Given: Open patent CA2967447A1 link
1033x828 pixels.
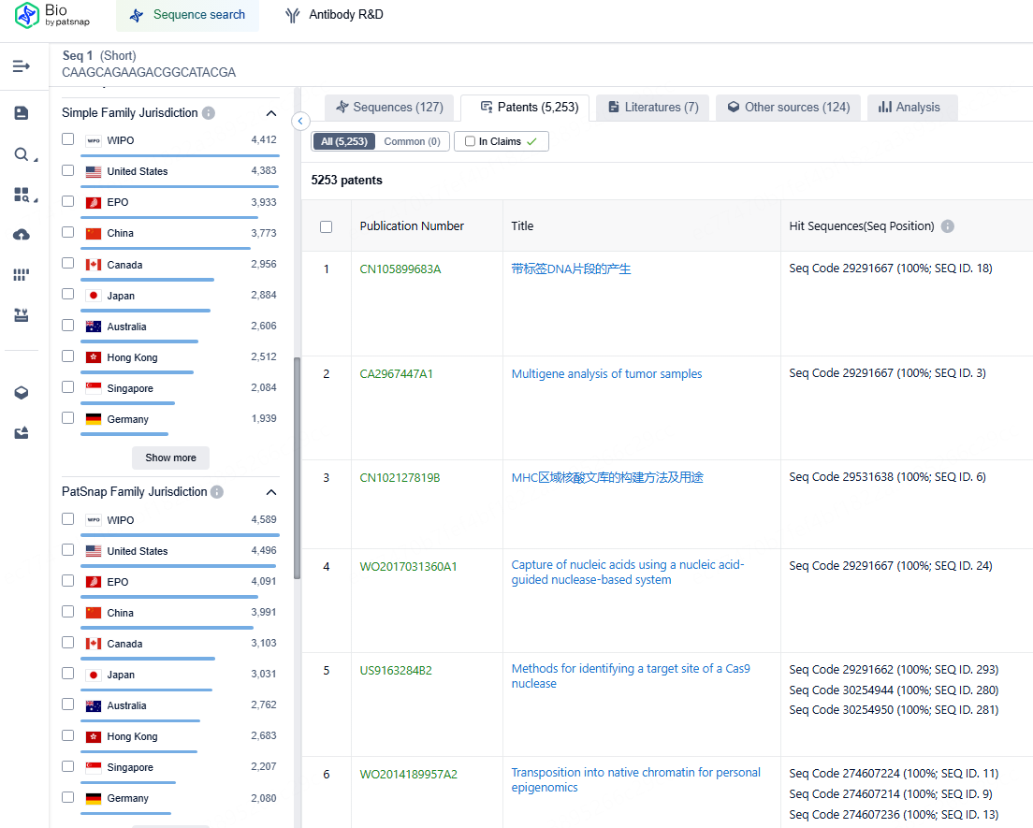Looking at the screenshot, I should point(396,374).
